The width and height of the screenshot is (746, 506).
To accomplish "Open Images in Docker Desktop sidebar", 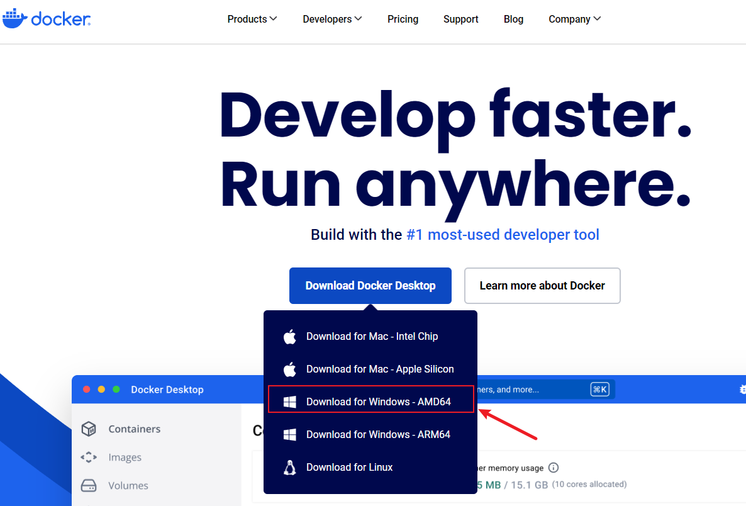I will [x=125, y=458].
